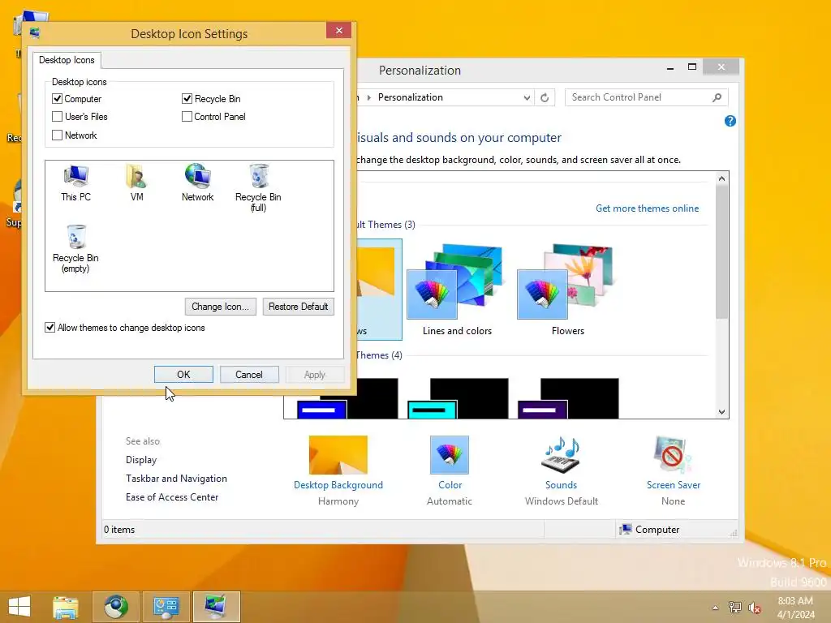Expand the breadcrumb arrow before Personalization
Screen dimensions: 831x623
[x=369, y=97]
